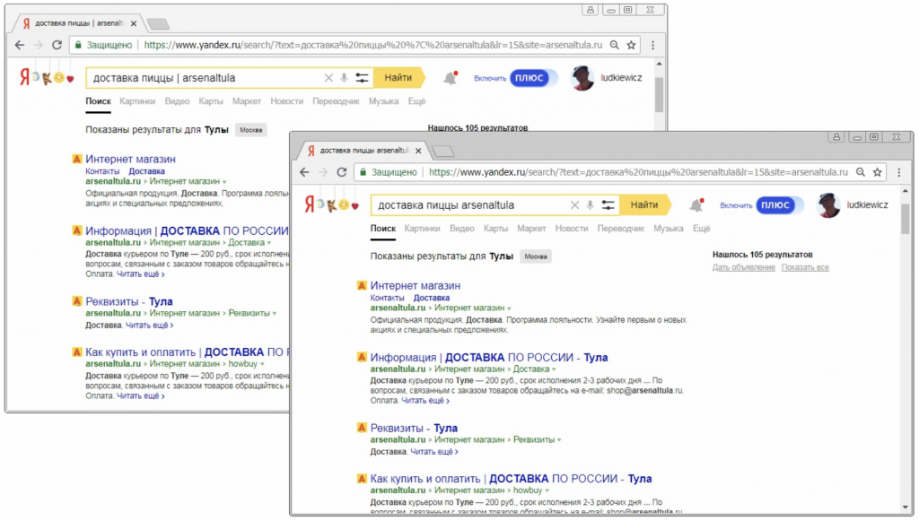Click rear window vertical scrollbar thumb
This screenshot has height=521, width=919.
[x=659, y=93]
